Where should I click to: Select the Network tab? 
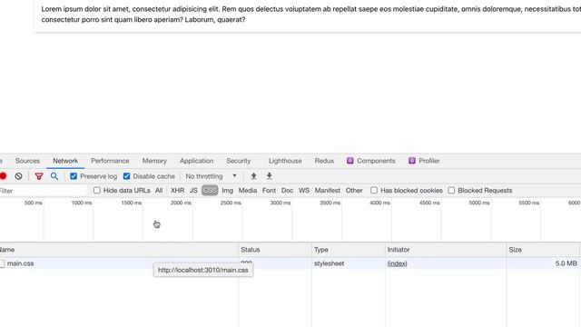(65, 161)
